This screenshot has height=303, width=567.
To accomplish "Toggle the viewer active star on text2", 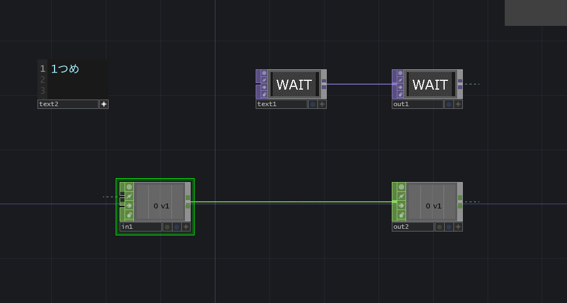I will tap(104, 104).
